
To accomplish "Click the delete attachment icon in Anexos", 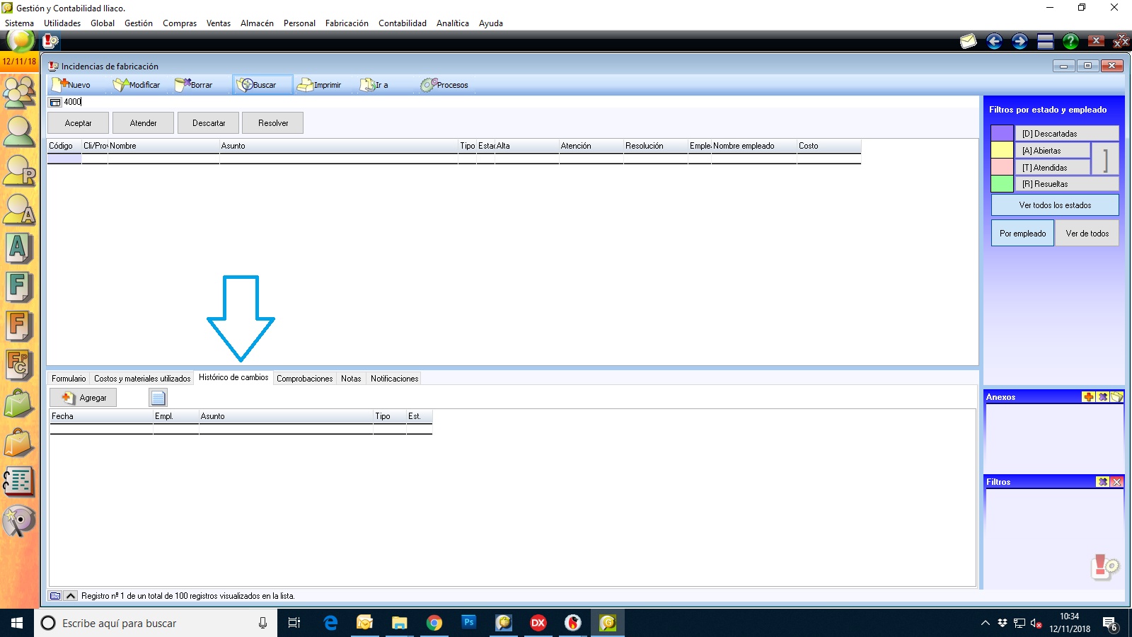I will click(x=1103, y=397).
